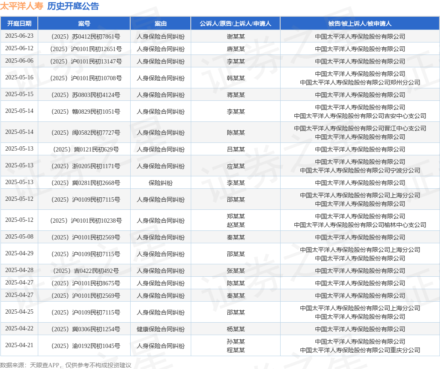
Task: Select date cell 2025-05-15
Action: pyautogui.click(x=19, y=94)
